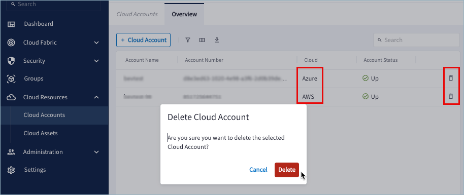The height and width of the screenshot is (195, 464).
Task: Click the Azure cloud cell
Action: click(310, 79)
